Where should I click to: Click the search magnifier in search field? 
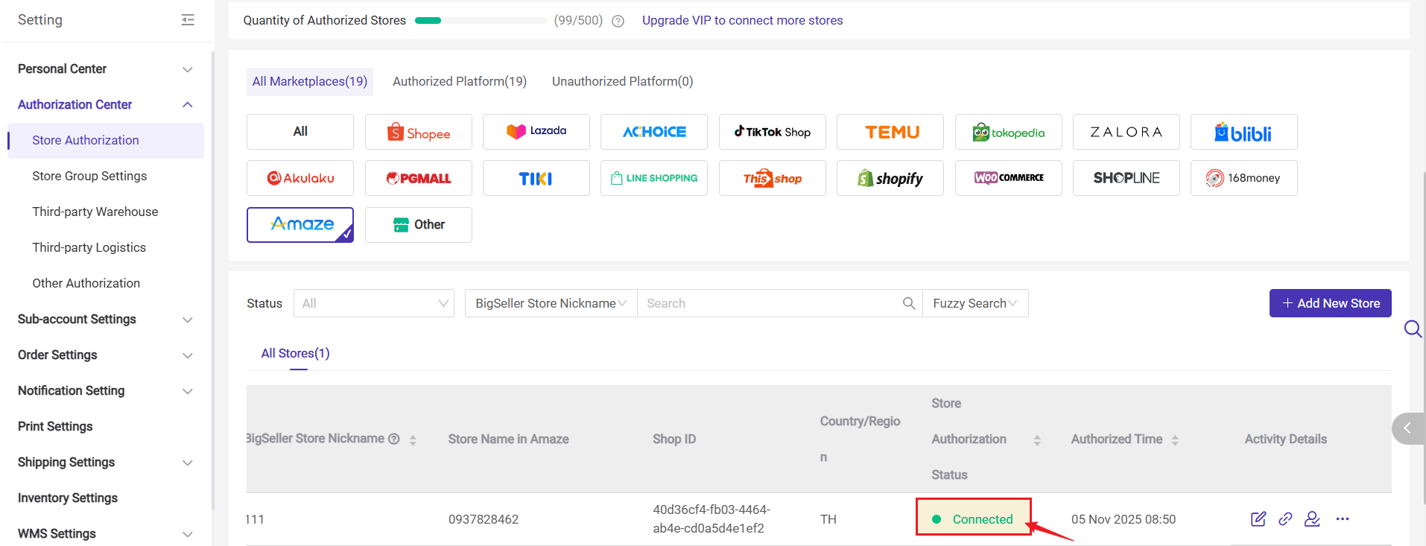(x=909, y=303)
